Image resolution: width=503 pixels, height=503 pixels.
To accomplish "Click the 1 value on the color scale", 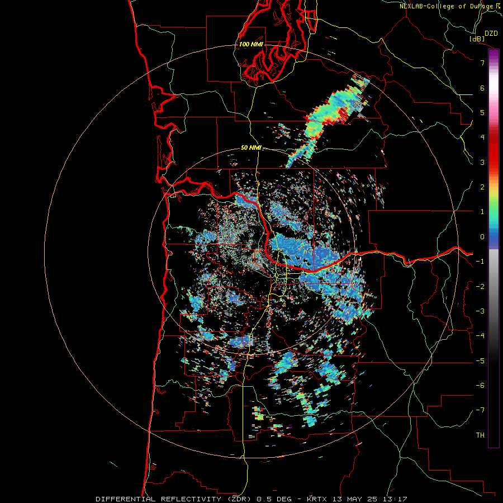I will coord(482,212).
